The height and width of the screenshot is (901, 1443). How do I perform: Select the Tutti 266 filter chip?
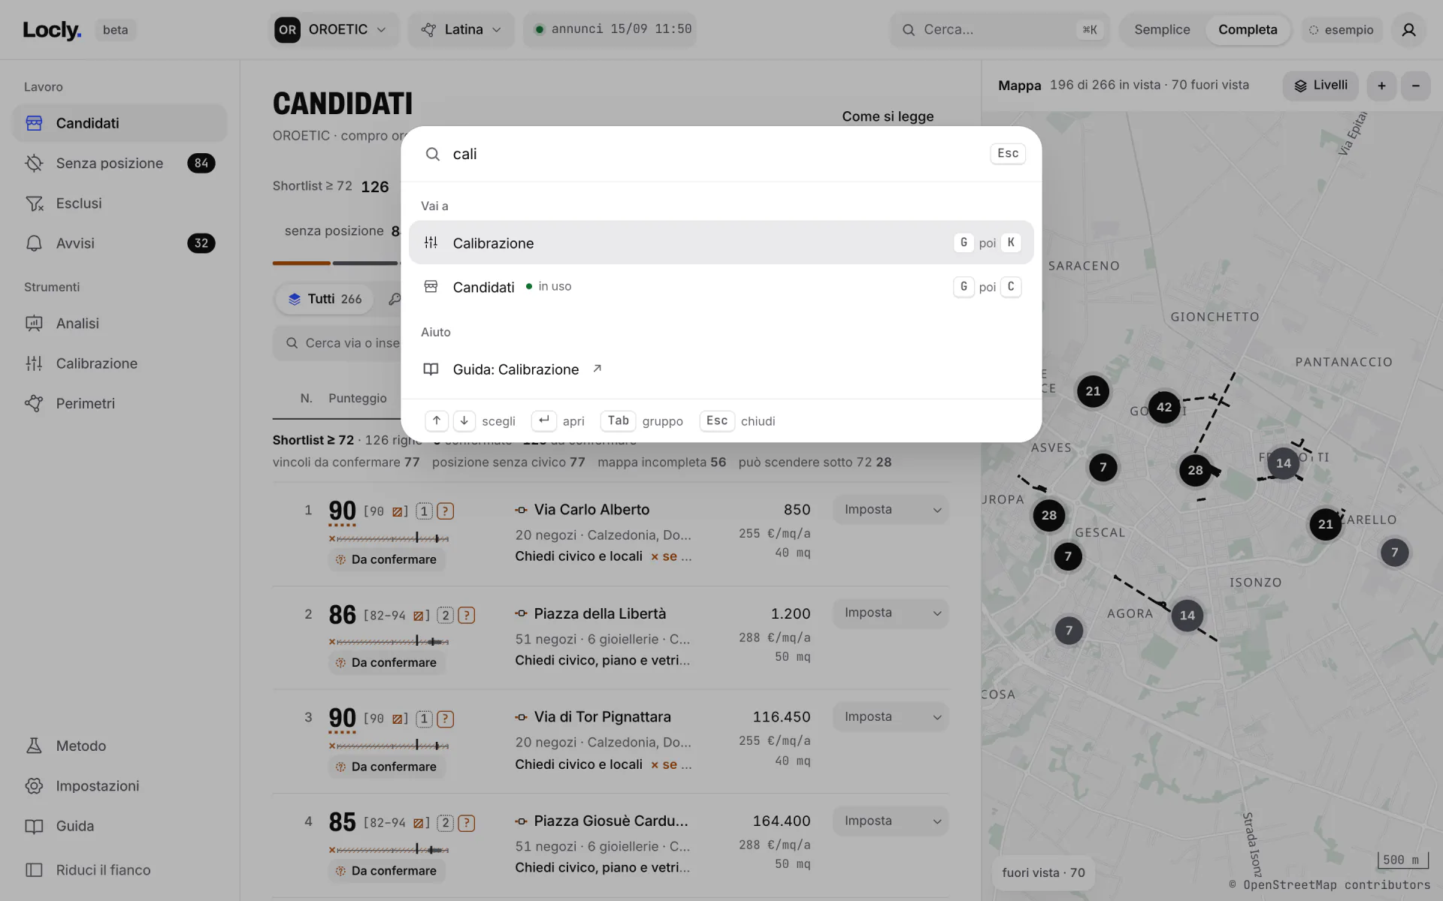tap(325, 299)
